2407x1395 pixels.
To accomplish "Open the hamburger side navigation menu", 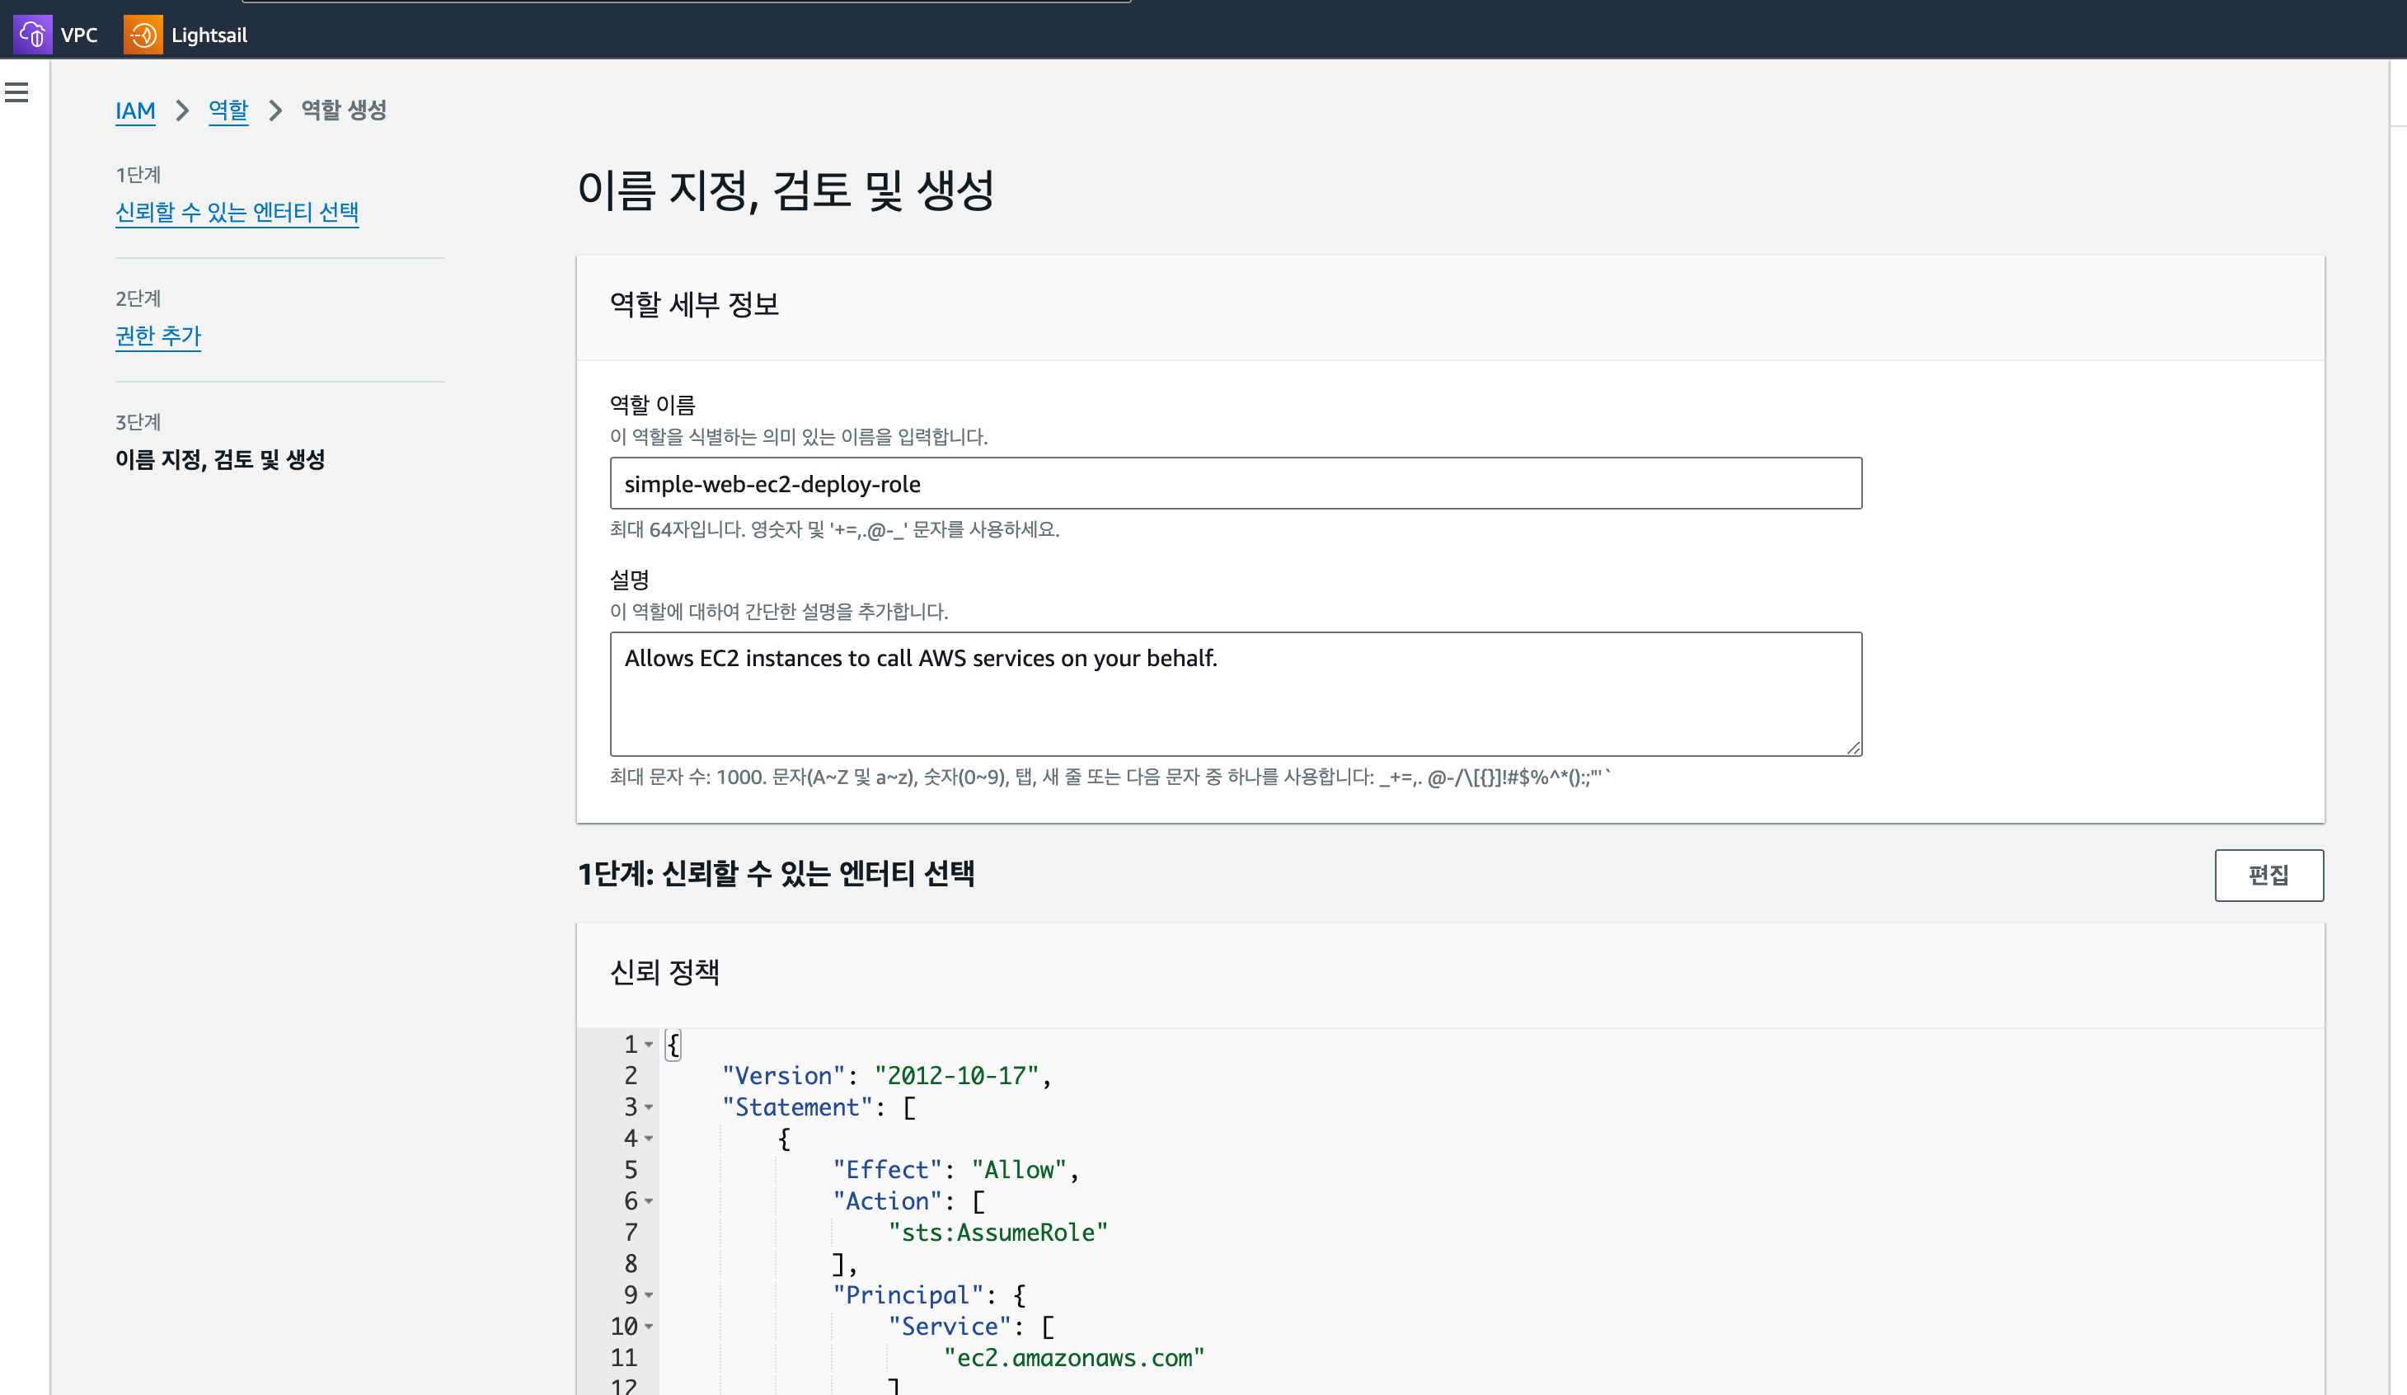I will click(16, 92).
